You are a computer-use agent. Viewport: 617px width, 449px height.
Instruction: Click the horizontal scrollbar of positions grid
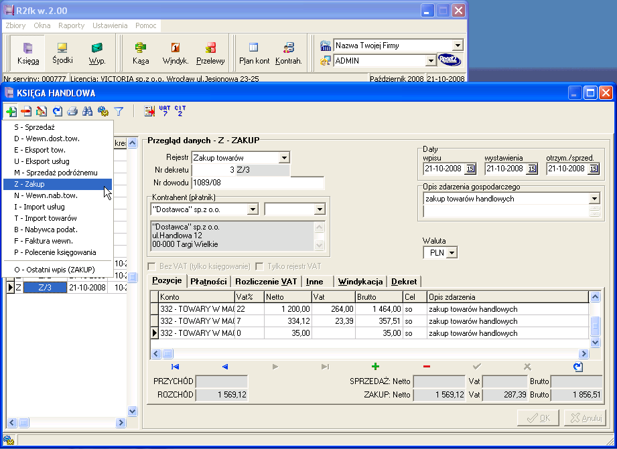(370, 354)
